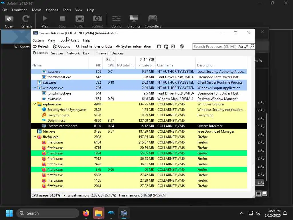Select the fdm.exe process row
Viewport: 293px width, 220px height.
pyautogui.click(x=139, y=131)
